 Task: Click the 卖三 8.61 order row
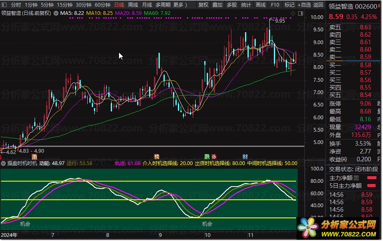350,42
